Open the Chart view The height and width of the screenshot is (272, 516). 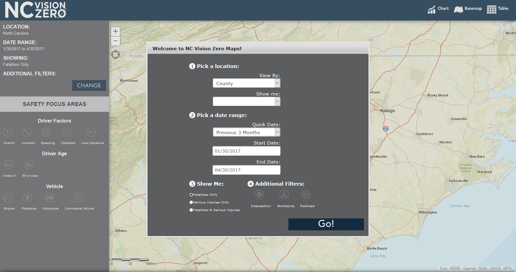(x=438, y=9)
